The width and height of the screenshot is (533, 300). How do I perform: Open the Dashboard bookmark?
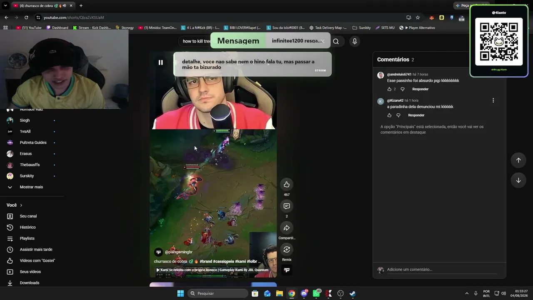[x=57, y=28]
